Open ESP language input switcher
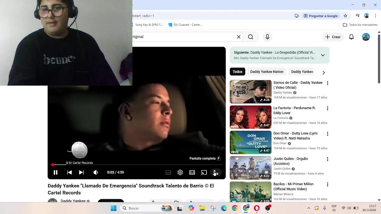Viewport: 381px width, 214px height. pos(334,208)
